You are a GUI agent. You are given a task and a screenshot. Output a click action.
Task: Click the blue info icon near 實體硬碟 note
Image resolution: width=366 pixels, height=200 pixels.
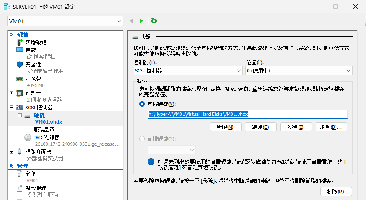click(x=151, y=161)
